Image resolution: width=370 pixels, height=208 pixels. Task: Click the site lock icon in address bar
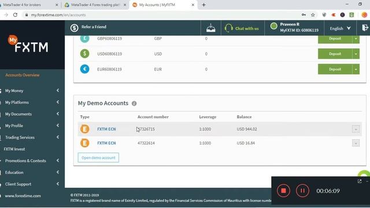coord(27,15)
